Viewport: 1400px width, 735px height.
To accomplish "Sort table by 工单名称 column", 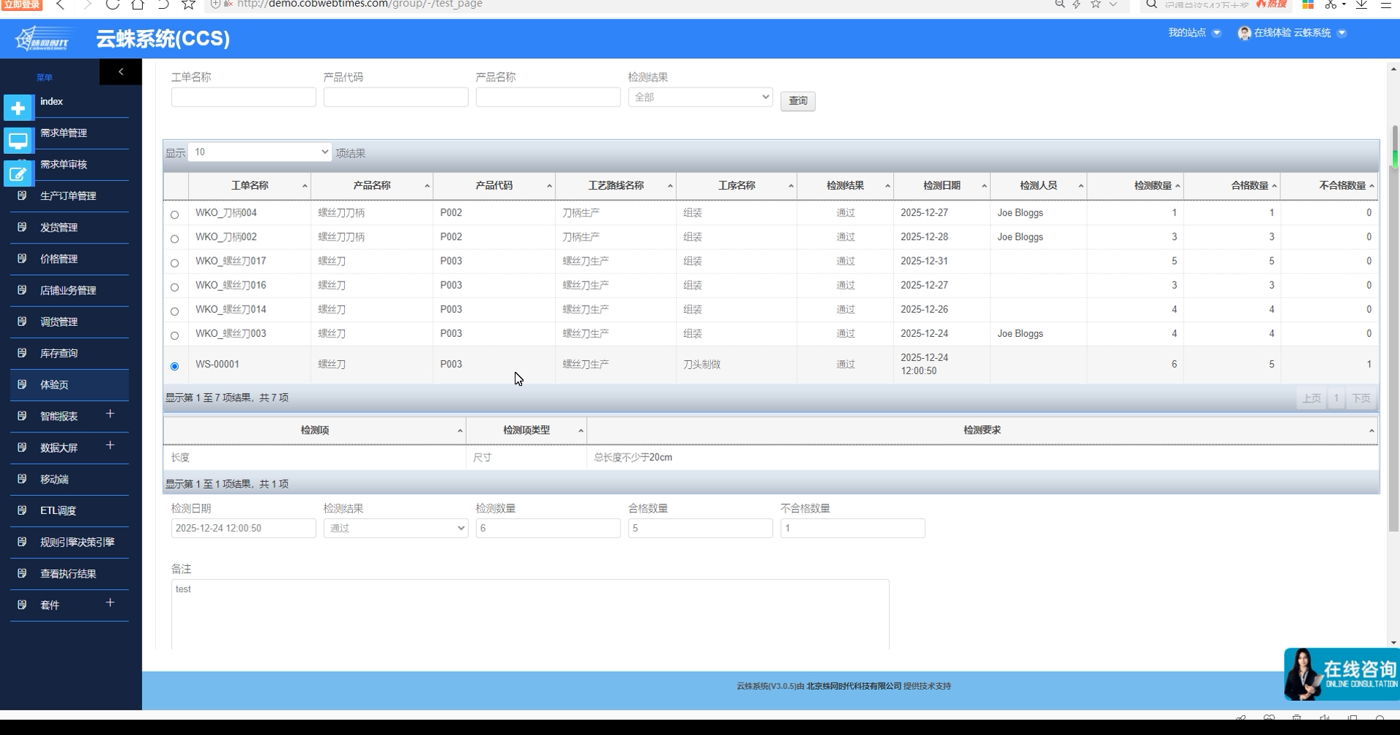I will click(x=249, y=186).
